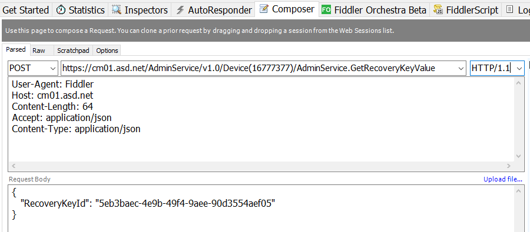Viewport: 530px width, 232px height.
Task: Expand the POST method dropdown
Action: [53, 69]
